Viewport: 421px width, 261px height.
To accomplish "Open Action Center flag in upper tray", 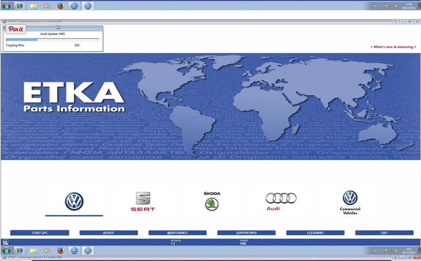I will coord(387,6).
